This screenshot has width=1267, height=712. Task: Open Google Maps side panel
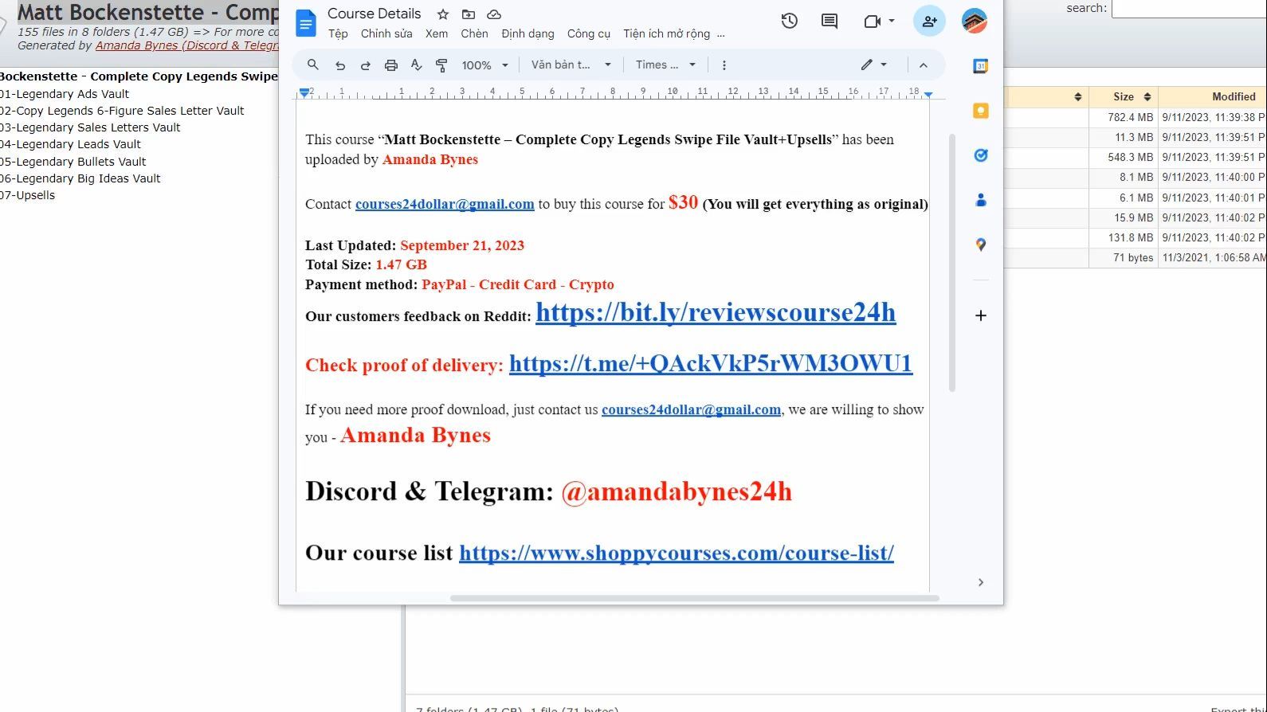tap(981, 245)
